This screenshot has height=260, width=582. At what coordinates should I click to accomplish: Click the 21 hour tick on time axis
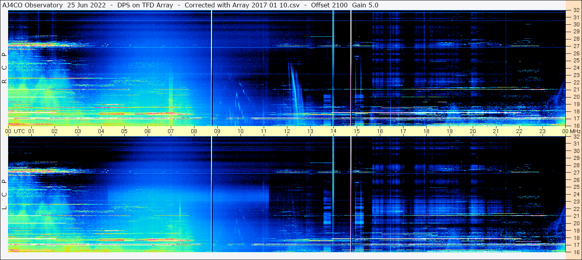(496, 131)
